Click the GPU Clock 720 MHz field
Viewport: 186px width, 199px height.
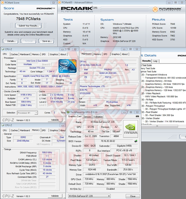[89, 179]
